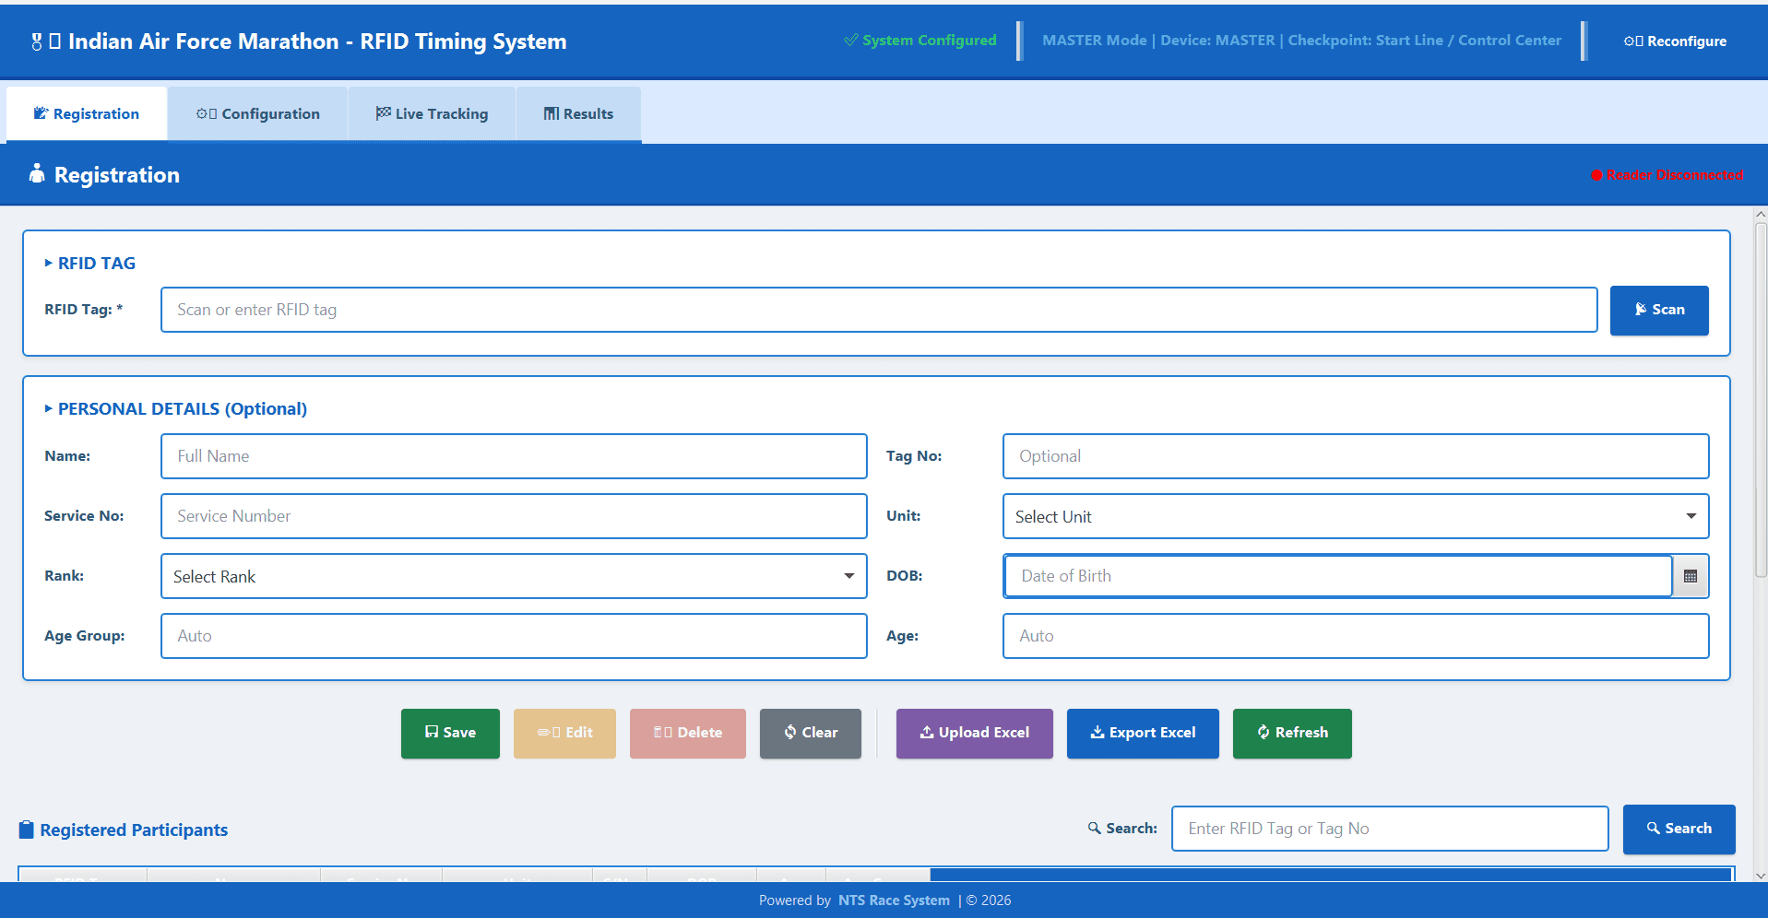Go to the Results tab
Viewport: 1768px width, 918px height.
tap(578, 113)
